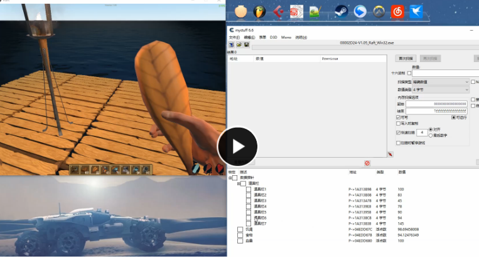Tick the N checkbox next to scan type
Viewport: 479px width, 271px height.
(473, 82)
